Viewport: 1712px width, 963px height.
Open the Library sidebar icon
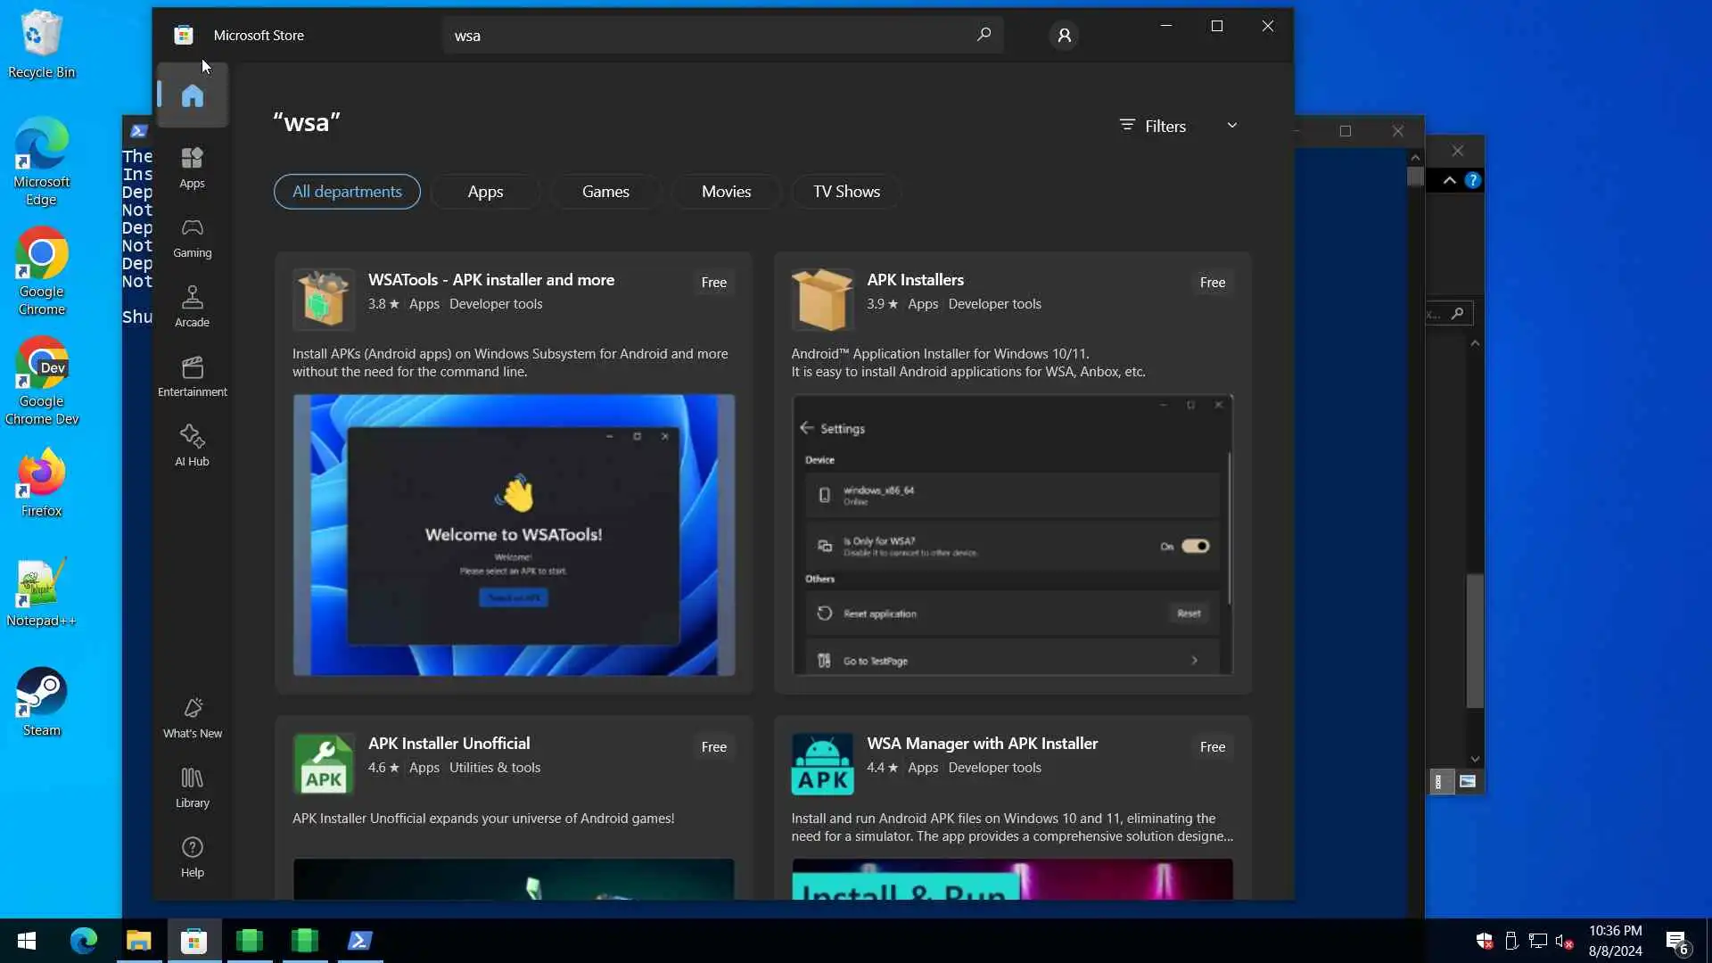(x=193, y=787)
